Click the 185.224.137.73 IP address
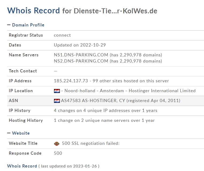204x171 pixels. coord(71,81)
